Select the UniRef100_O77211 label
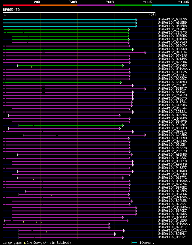The width and height of the screenshot is (192, 245). 172,231
